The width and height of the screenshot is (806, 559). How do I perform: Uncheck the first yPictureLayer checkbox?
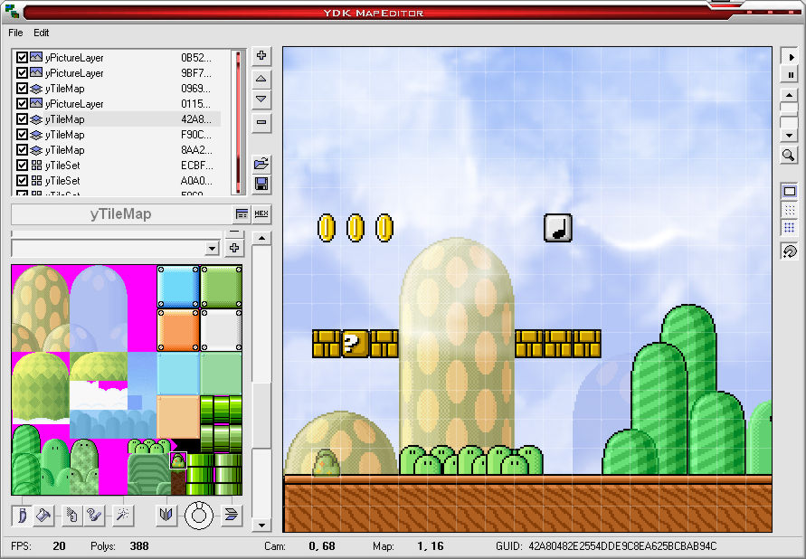pos(23,58)
